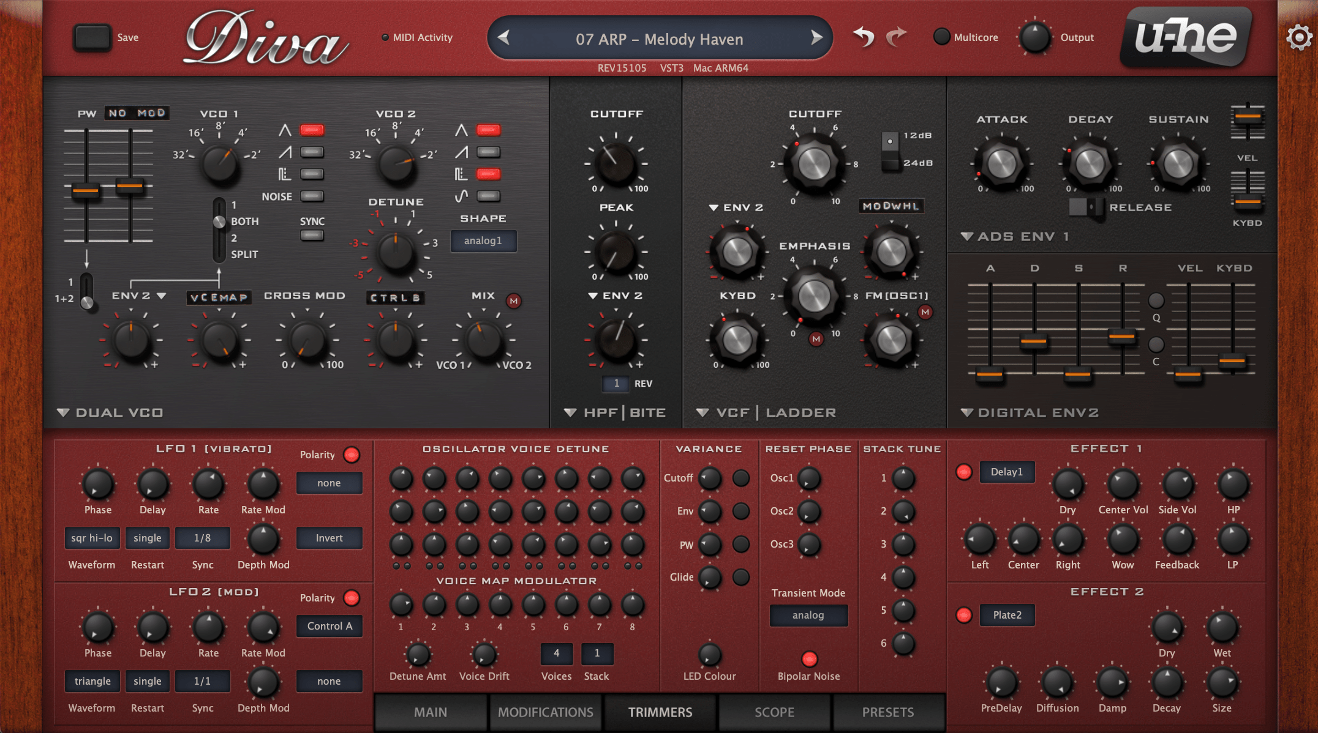Click the Save button
1318x733 pixels.
point(92,37)
